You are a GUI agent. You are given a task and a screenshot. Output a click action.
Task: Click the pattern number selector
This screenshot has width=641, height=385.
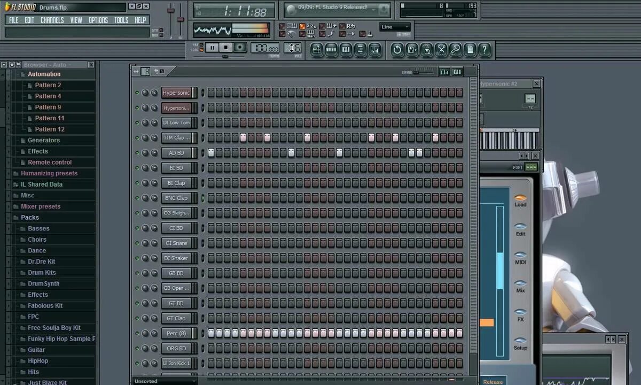click(292, 48)
